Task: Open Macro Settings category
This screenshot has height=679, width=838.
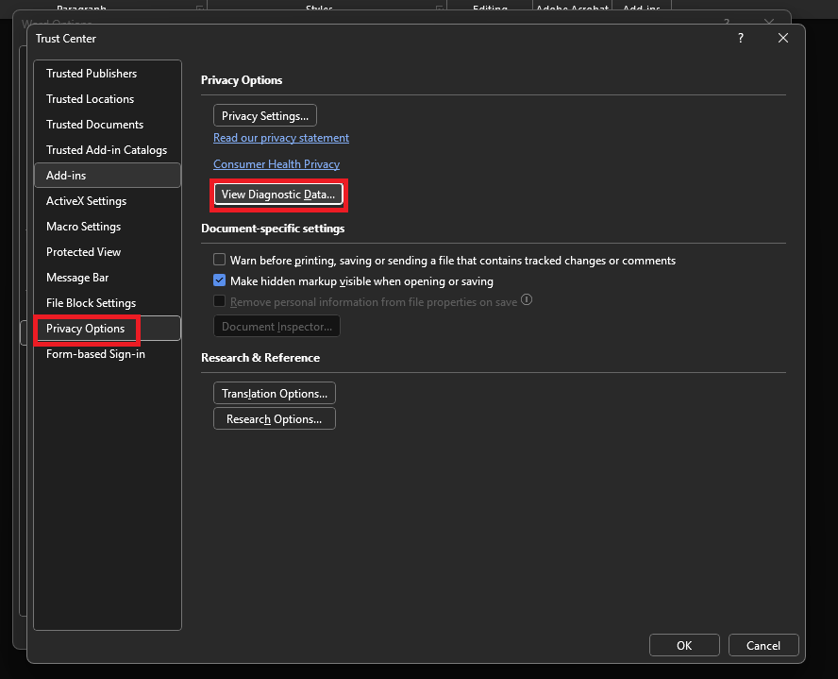Action: click(83, 227)
